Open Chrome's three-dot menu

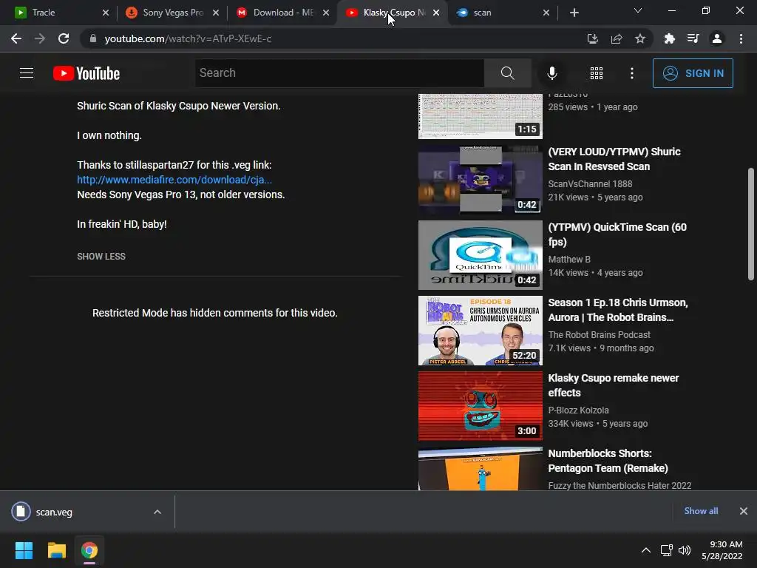741,38
